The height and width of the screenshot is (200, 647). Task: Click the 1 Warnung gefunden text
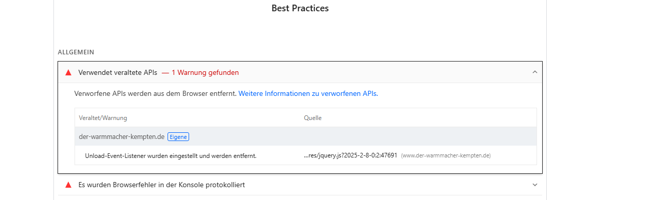click(x=205, y=73)
